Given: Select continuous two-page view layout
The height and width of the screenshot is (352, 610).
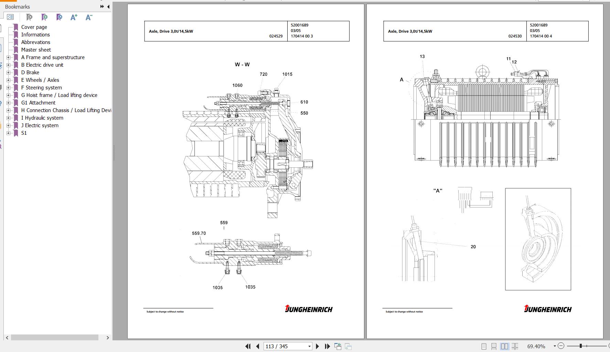Looking at the screenshot, I should tap(514, 346).
